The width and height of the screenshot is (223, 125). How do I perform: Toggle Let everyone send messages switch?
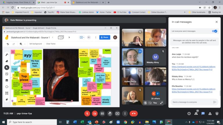pyautogui.click(x=215, y=31)
